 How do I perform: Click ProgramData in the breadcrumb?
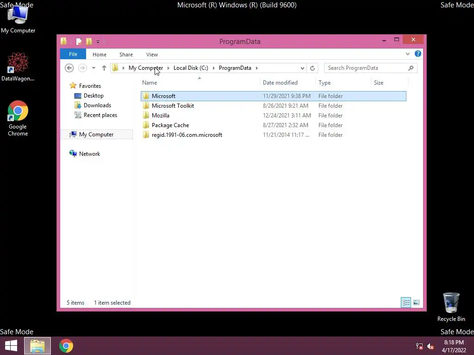(235, 68)
